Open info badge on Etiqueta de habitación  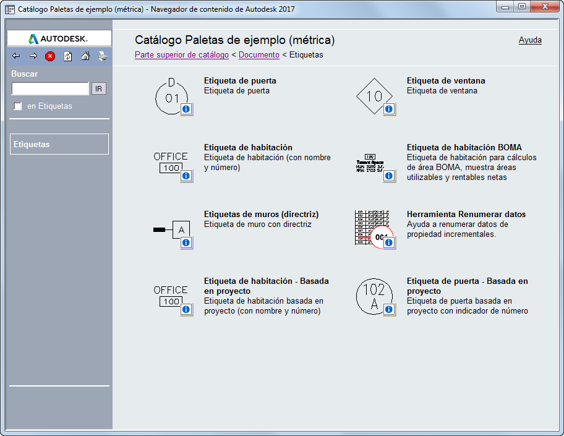[186, 176]
